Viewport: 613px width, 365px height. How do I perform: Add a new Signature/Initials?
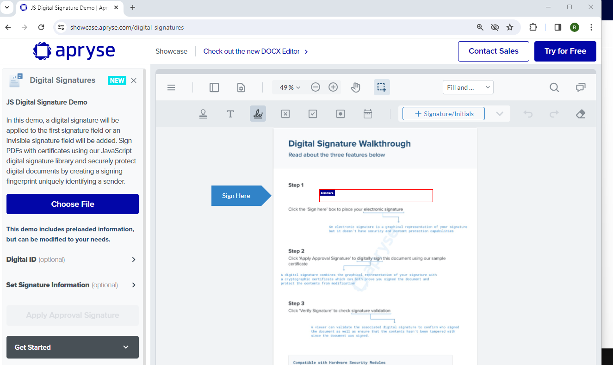pos(444,114)
